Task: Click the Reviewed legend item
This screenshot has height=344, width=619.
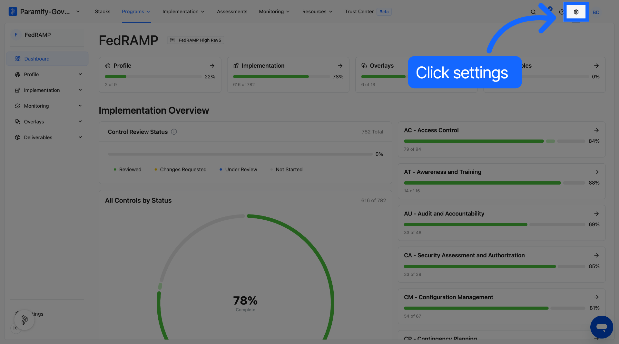Action: click(127, 170)
